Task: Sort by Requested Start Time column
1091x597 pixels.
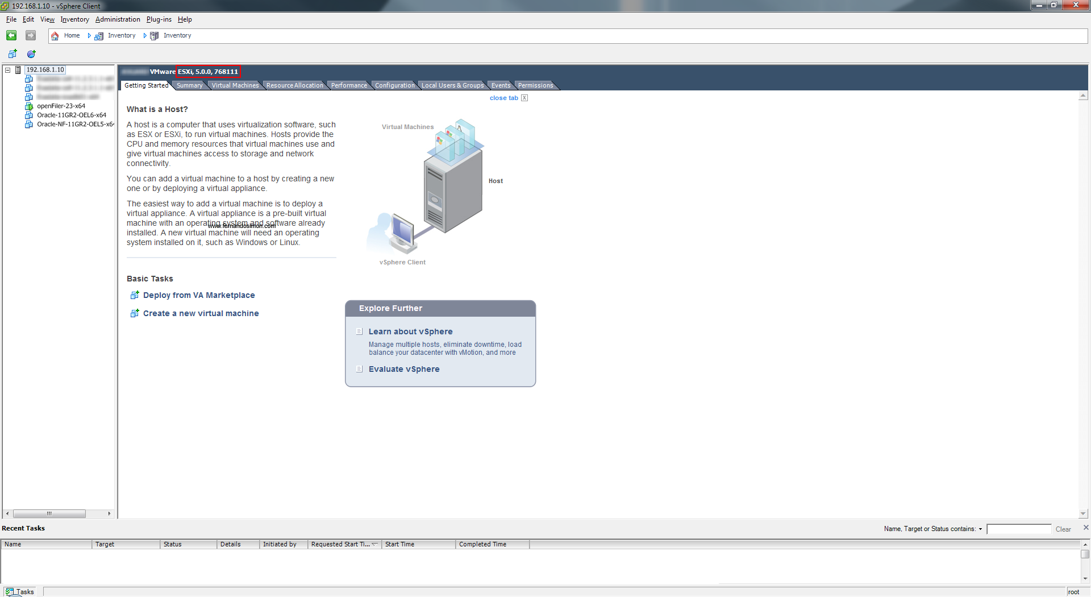Action: [344, 544]
